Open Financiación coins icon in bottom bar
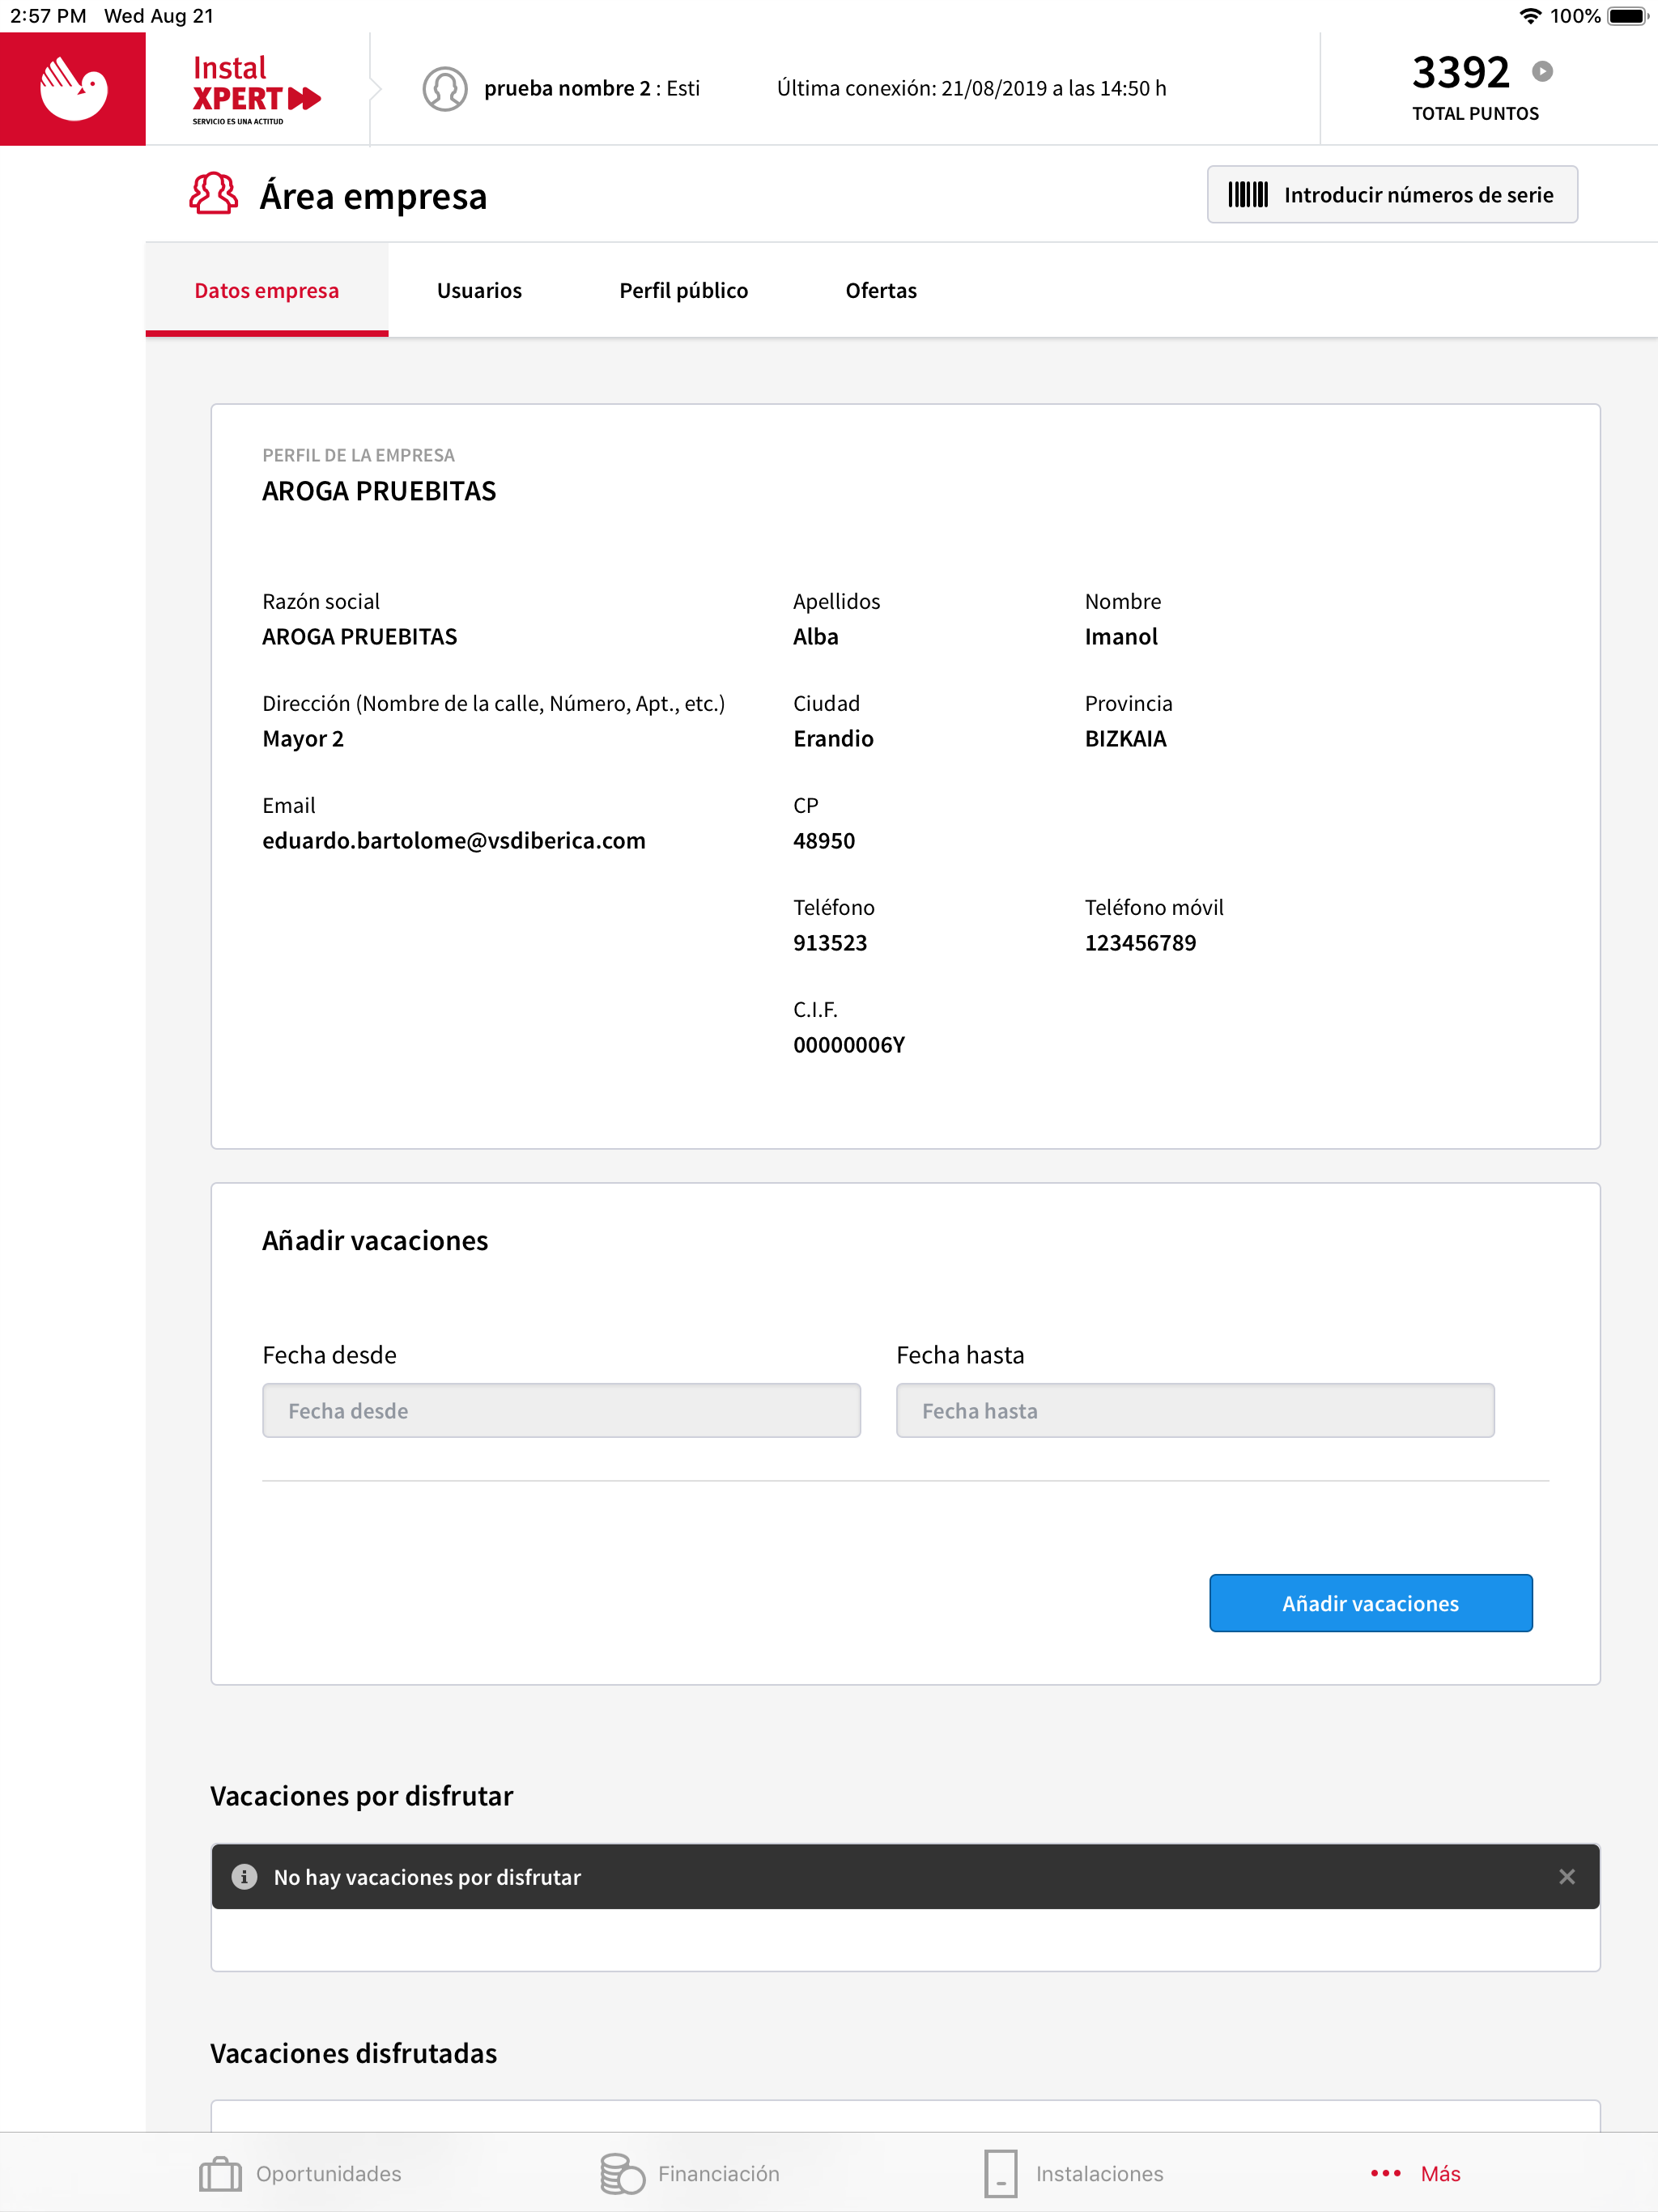 [x=622, y=2173]
